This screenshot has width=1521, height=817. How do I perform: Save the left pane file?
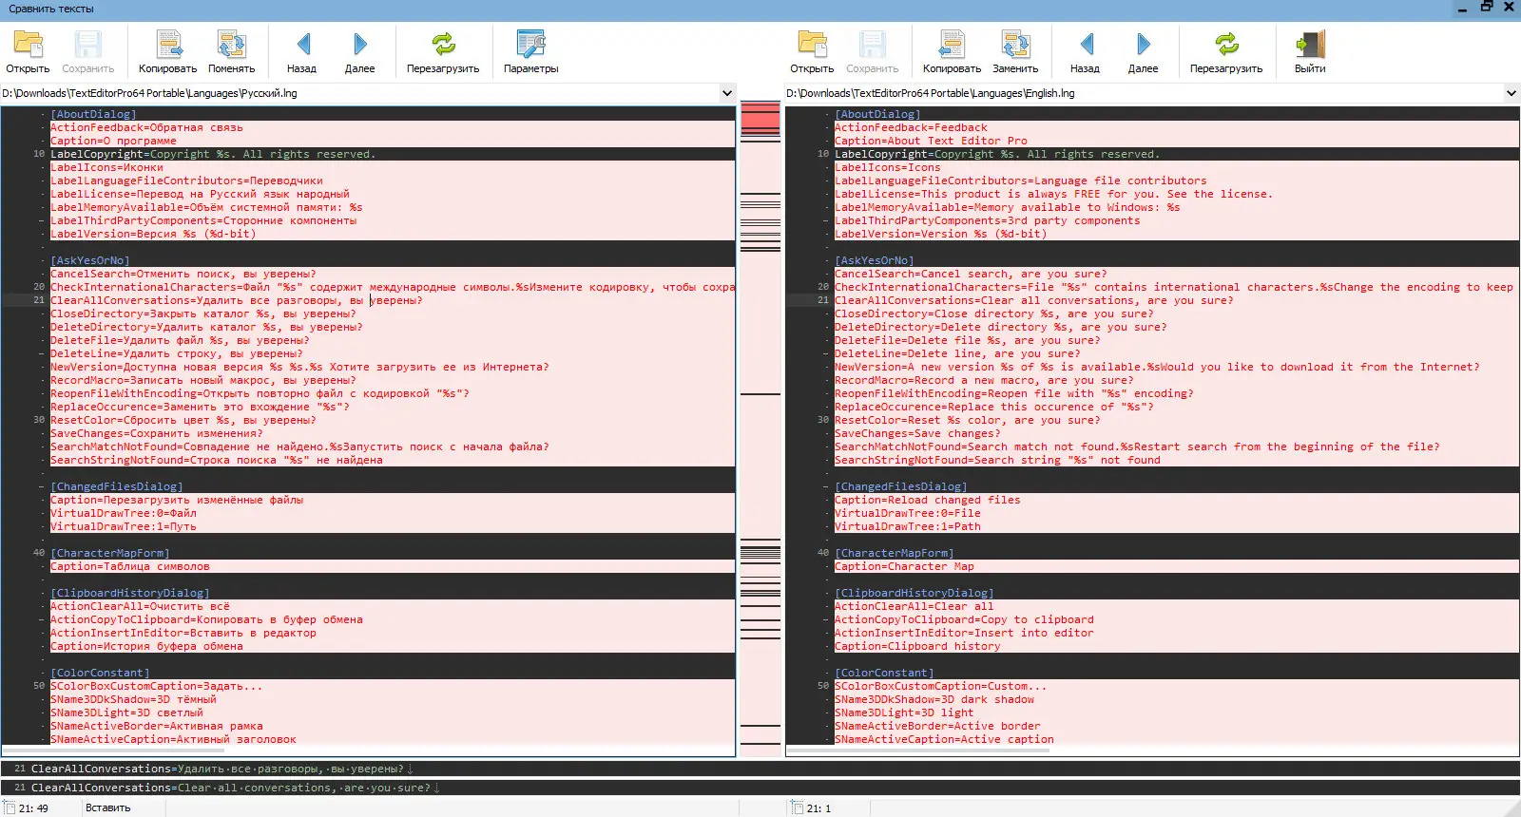[x=87, y=51]
